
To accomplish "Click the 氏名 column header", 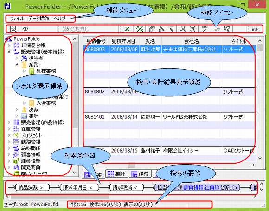I will (x=150, y=41).
